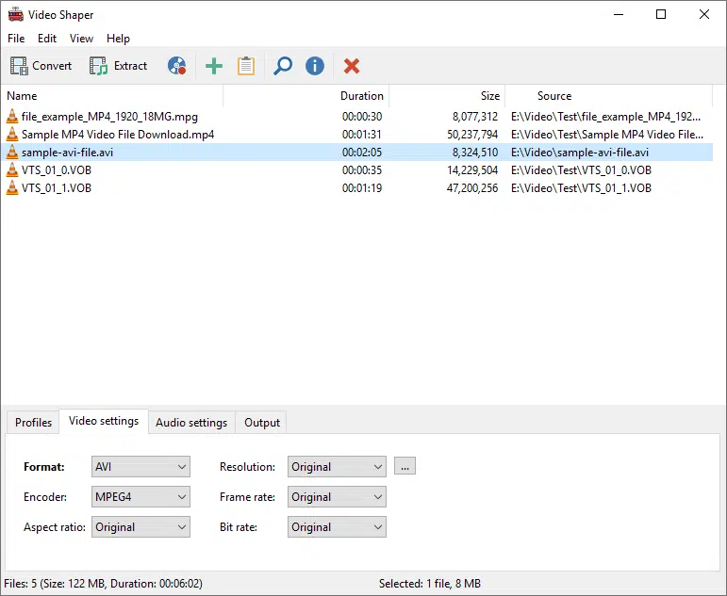This screenshot has height=596, width=727.
Task: Sort by the Name column header
Action: 112,96
